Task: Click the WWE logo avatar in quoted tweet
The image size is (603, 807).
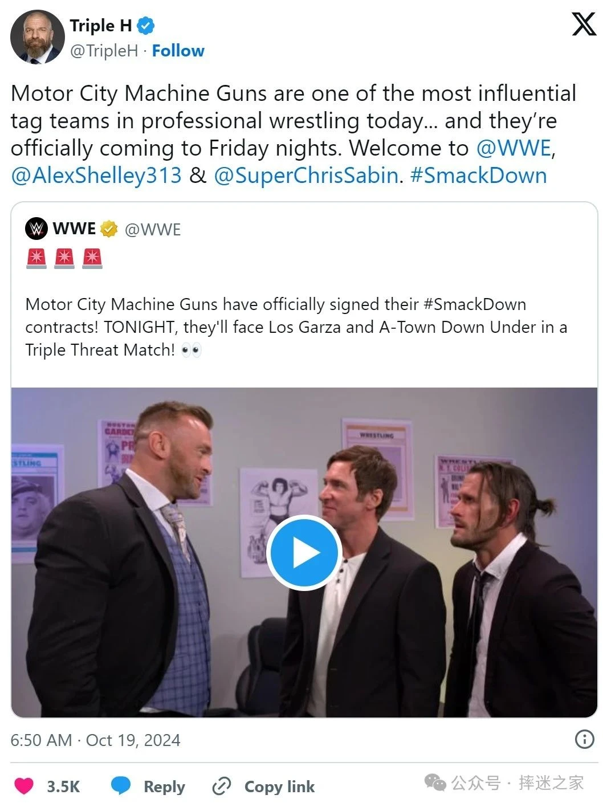Action: pyautogui.click(x=36, y=229)
